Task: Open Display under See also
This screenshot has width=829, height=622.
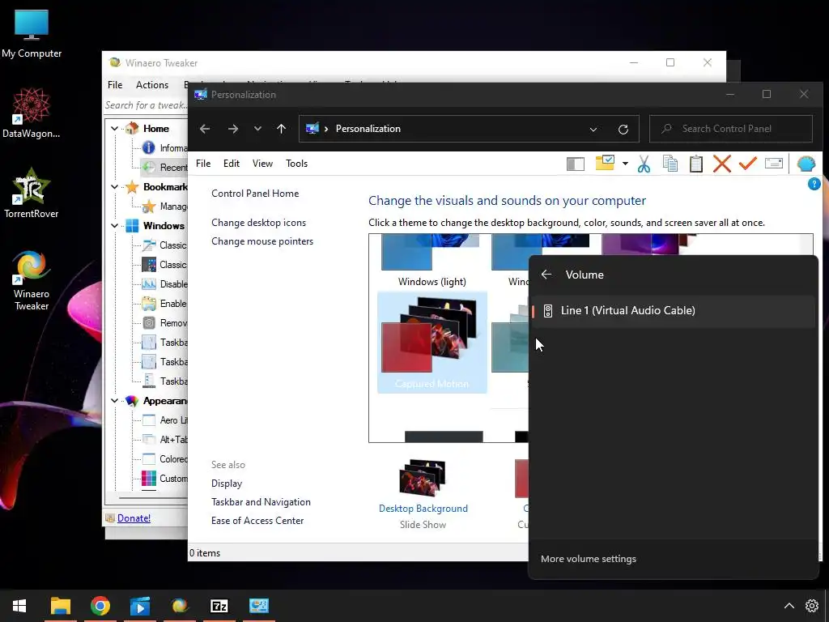Action: [x=227, y=484]
